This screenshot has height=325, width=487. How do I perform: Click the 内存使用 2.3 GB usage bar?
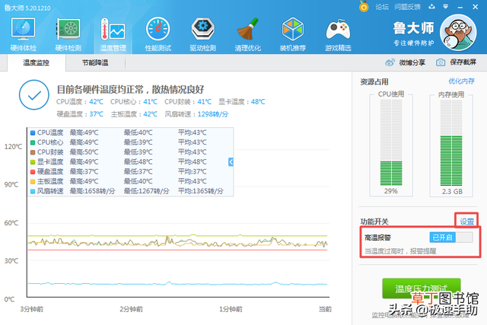451,142
